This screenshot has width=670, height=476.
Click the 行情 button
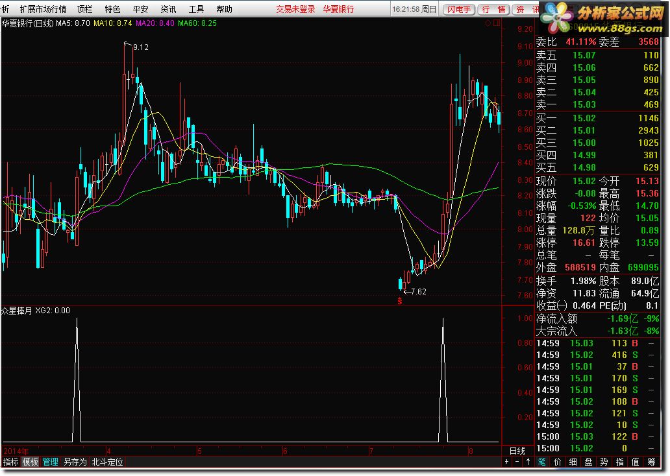493,9
